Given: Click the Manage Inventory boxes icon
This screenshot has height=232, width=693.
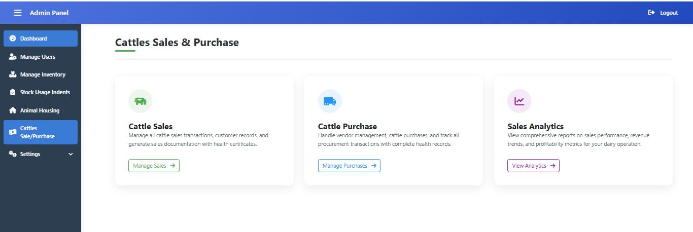Looking at the screenshot, I should 13,74.
